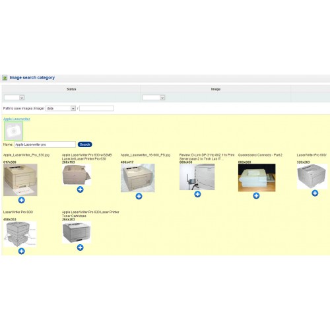Click plus icon under Toner Cartridges printer result
The width and height of the screenshot is (330, 330).
tap(80, 247)
